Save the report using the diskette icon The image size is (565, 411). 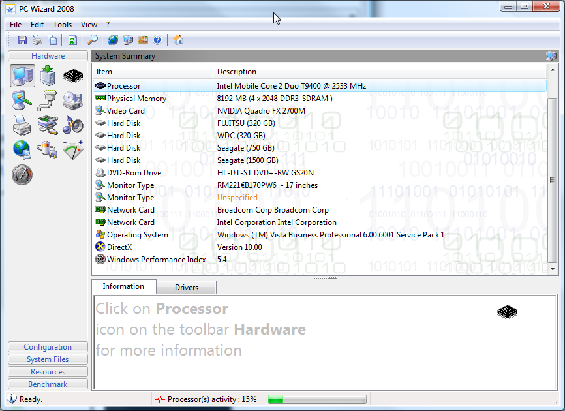[x=22, y=40]
